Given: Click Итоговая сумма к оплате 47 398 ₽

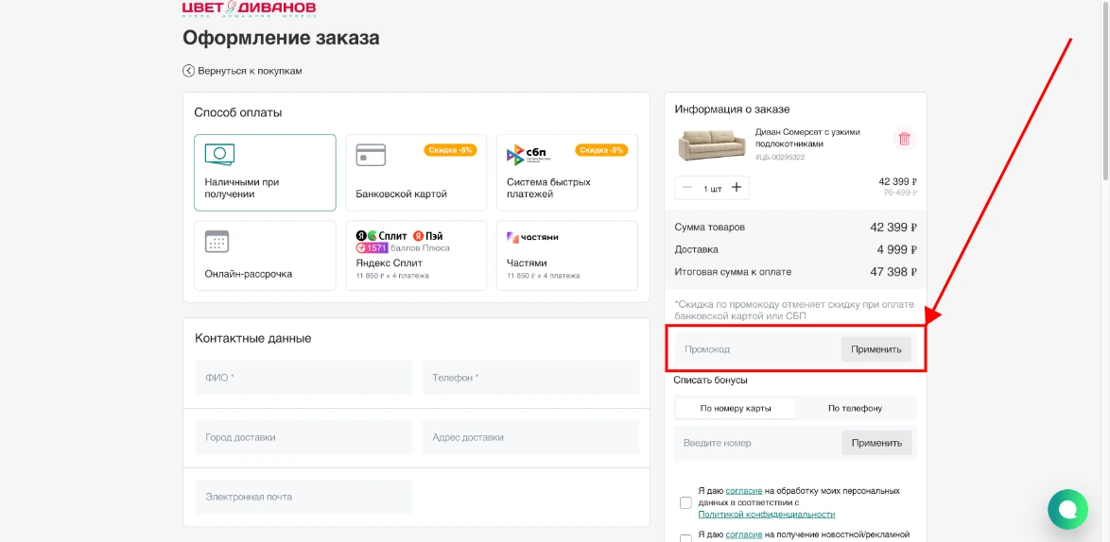Looking at the screenshot, I should click(x=796, y=271).
